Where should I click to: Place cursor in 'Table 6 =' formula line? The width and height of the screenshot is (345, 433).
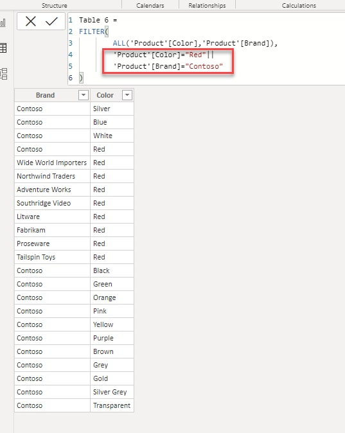[x=98, y=20]
